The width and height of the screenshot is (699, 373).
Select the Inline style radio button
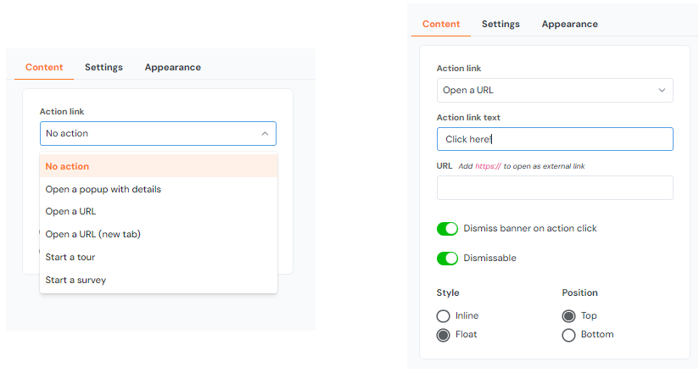pos(444,316)
